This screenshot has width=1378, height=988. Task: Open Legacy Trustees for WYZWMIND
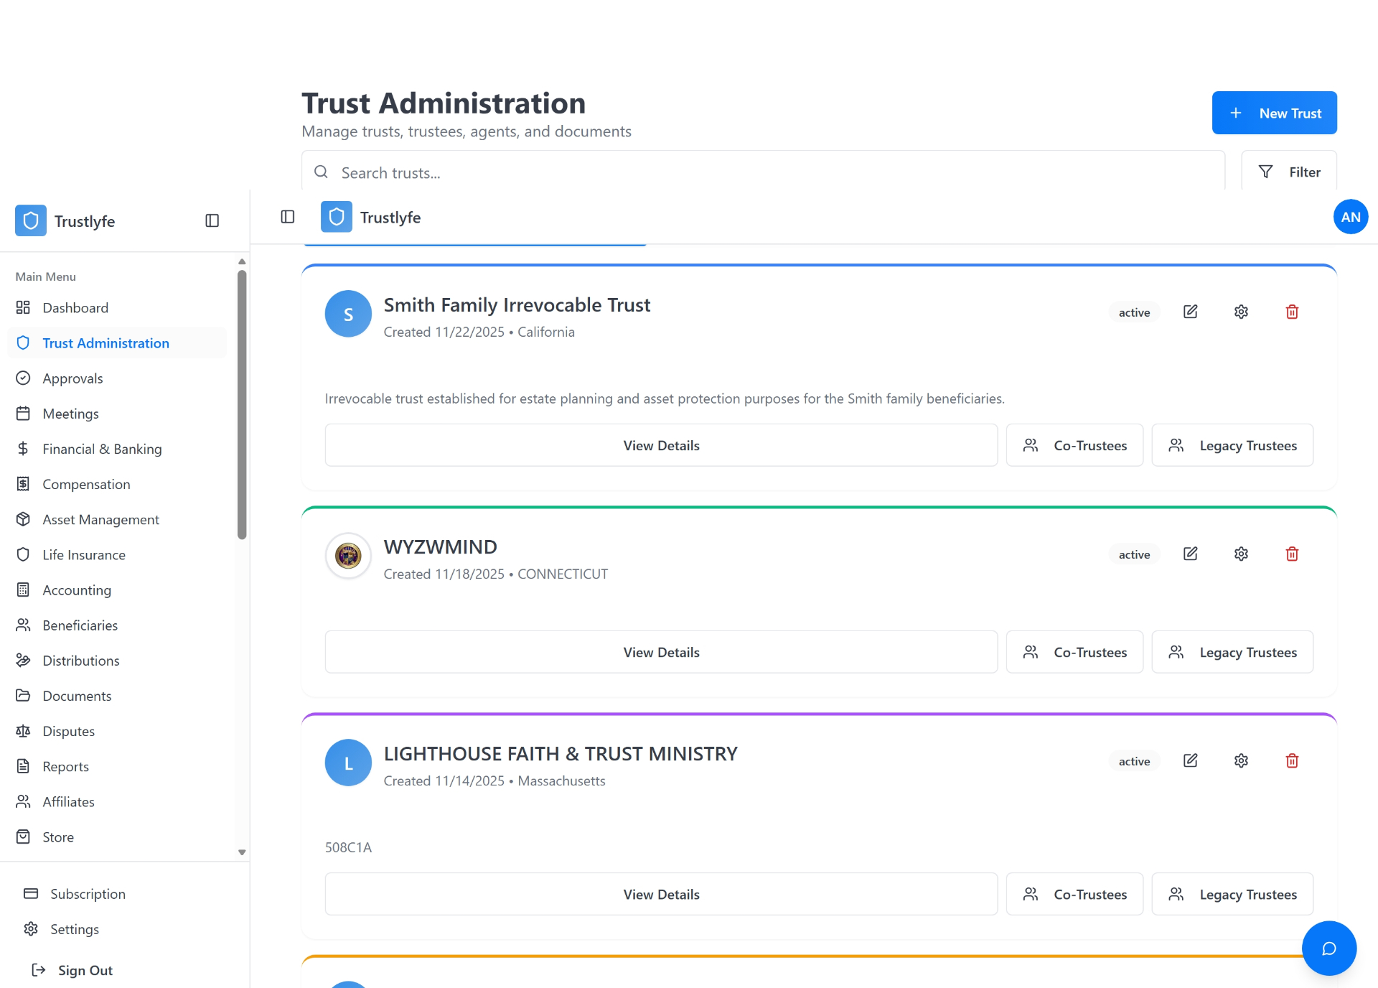pyautogui.click(x=1232, y=652)
